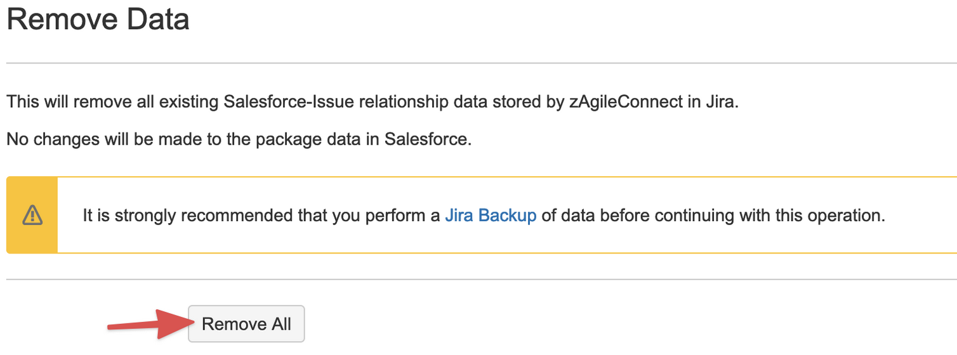Open the Jira Backup link
This screenshot has height=355, width=957.
[x=491, y=216]
